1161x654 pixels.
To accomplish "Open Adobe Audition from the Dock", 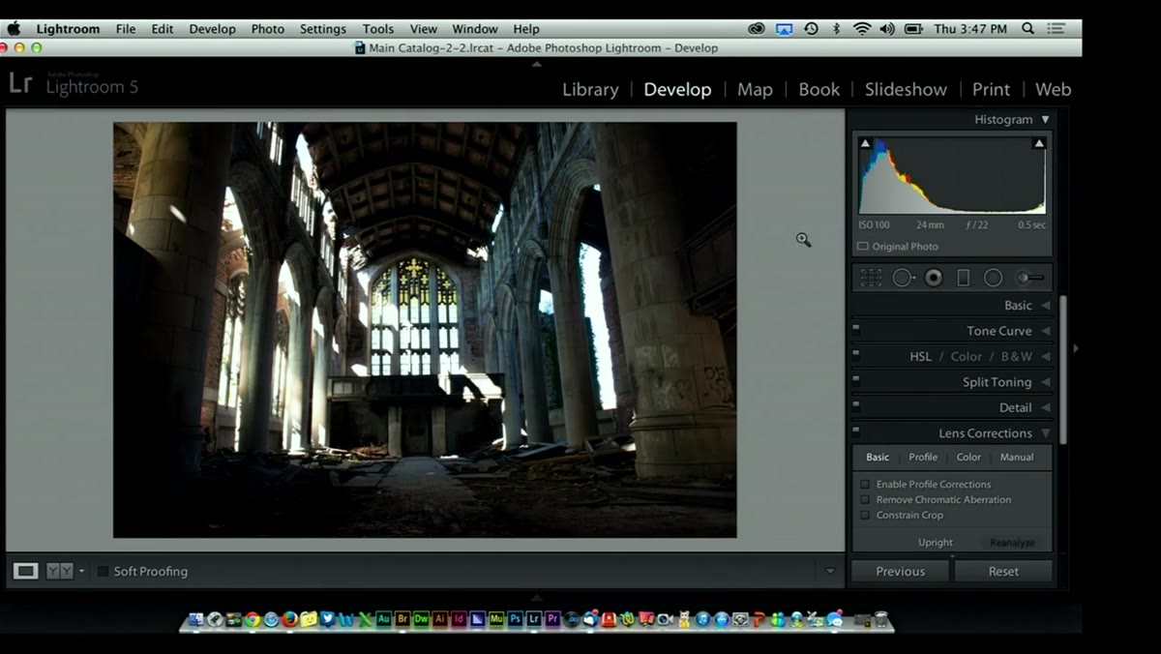I will coord(384,619).
